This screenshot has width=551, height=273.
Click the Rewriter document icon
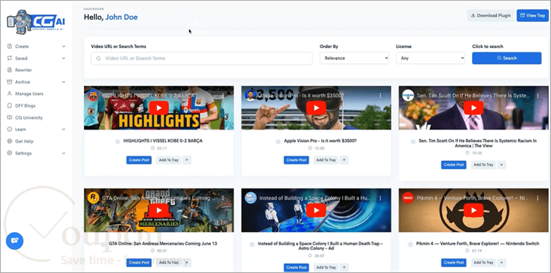click(9, 70)
